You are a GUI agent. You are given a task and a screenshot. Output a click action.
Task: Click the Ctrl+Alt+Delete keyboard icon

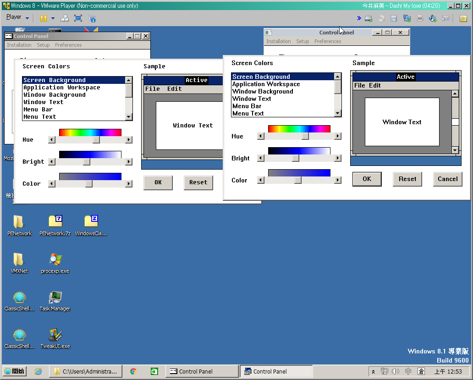[x=446, y=18]
